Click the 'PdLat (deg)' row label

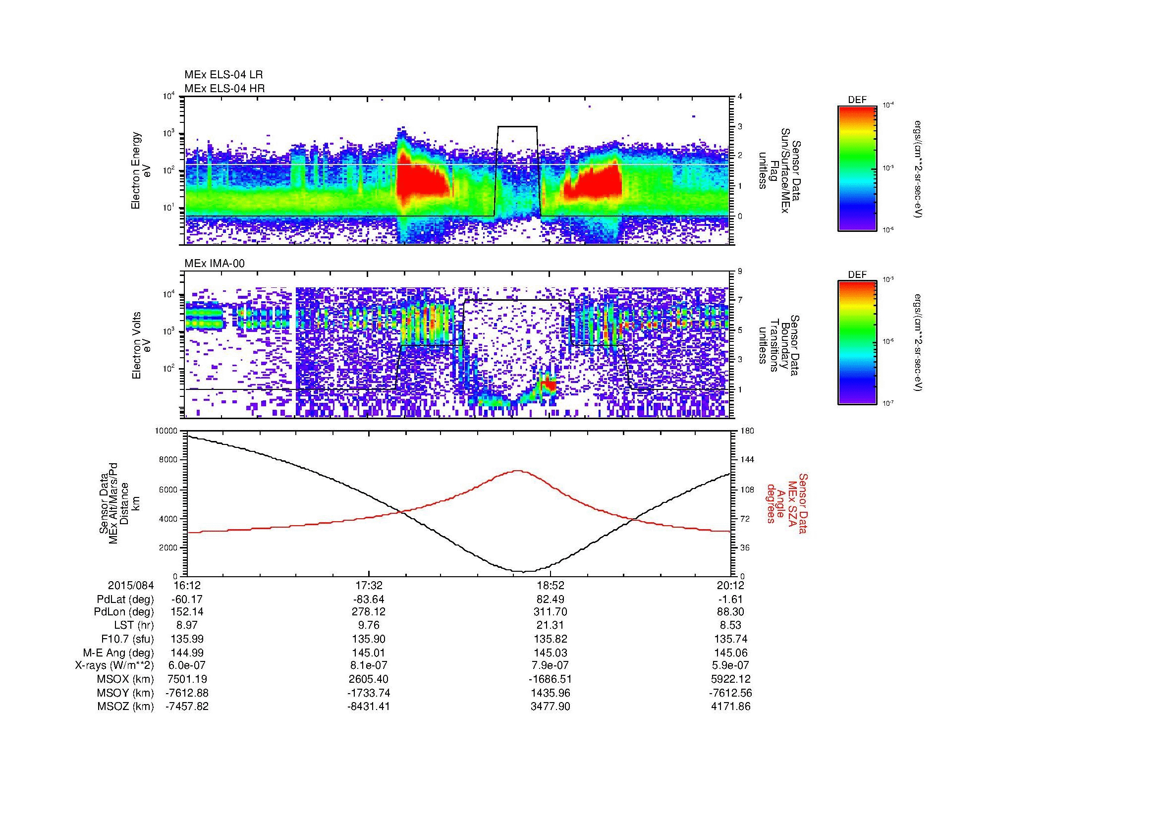(125, 600)
